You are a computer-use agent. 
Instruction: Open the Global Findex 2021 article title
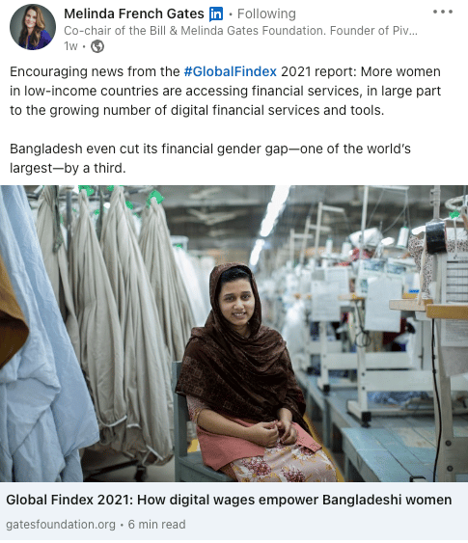tap(229, 500)
